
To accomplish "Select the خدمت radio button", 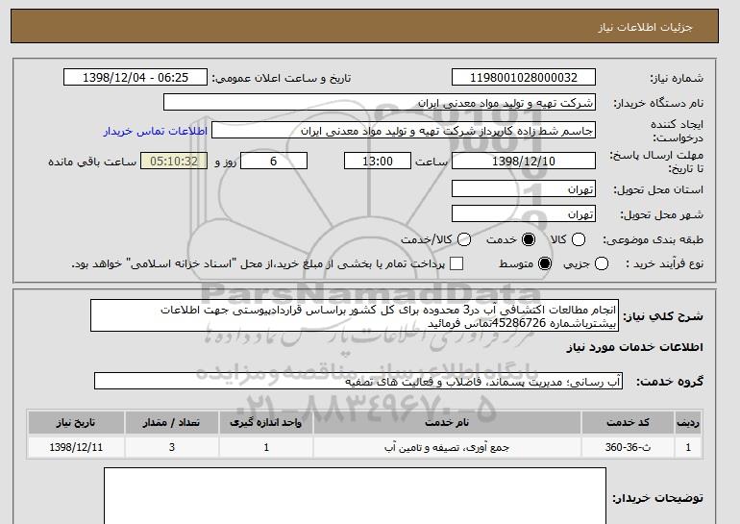I will click(529, 239).
